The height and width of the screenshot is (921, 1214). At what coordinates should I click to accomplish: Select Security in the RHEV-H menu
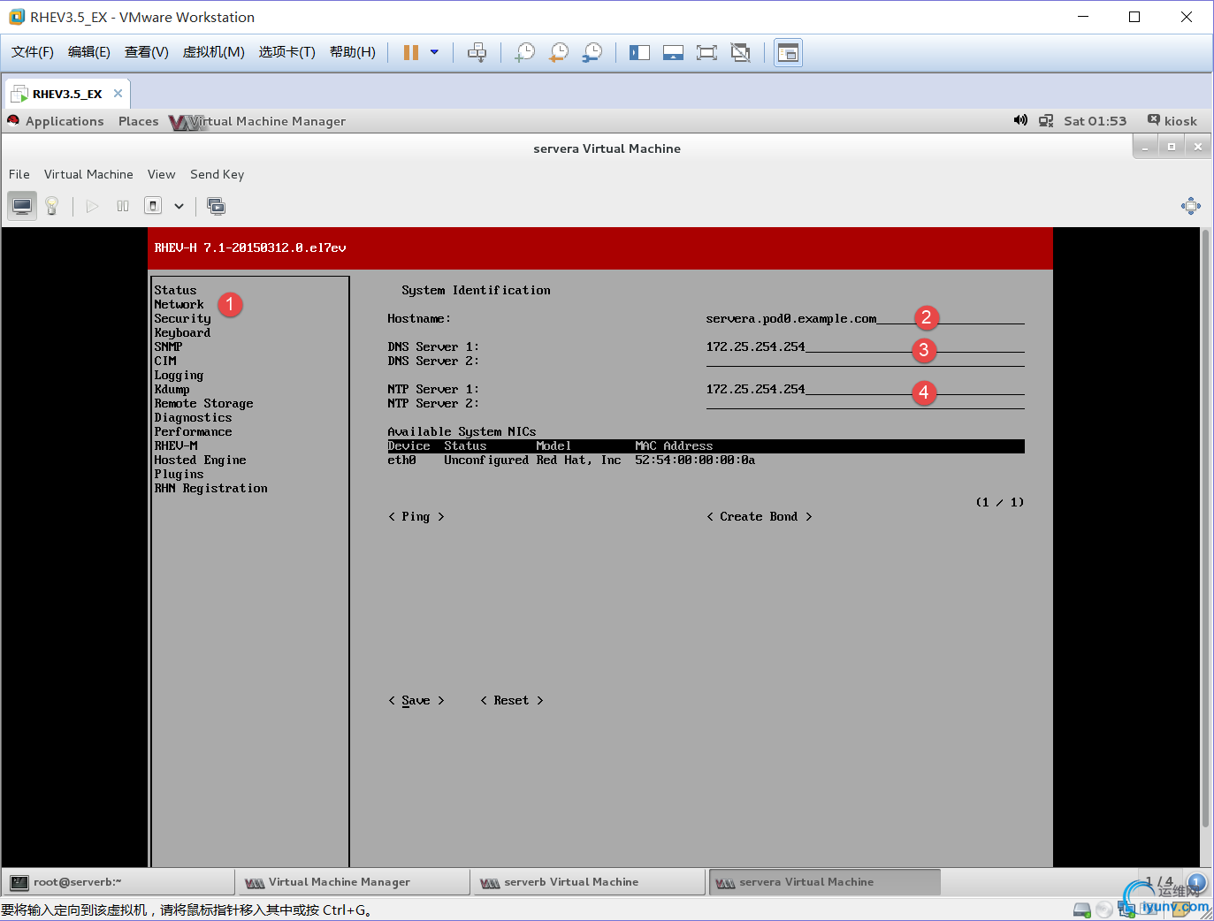pos(182,318)
